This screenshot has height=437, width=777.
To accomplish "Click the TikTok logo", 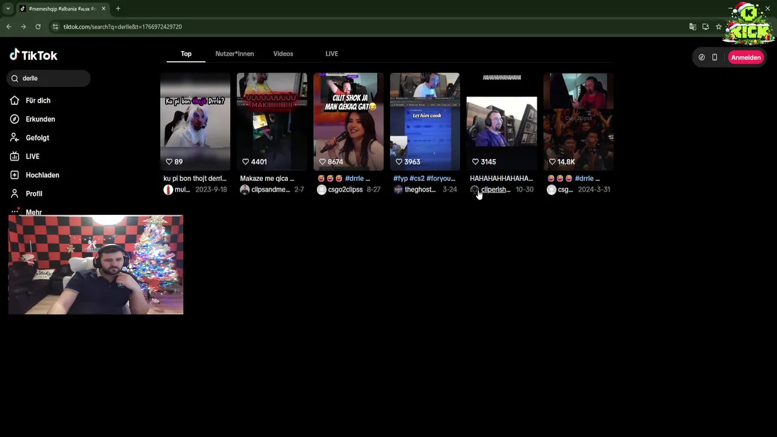I will coord(33,55).
